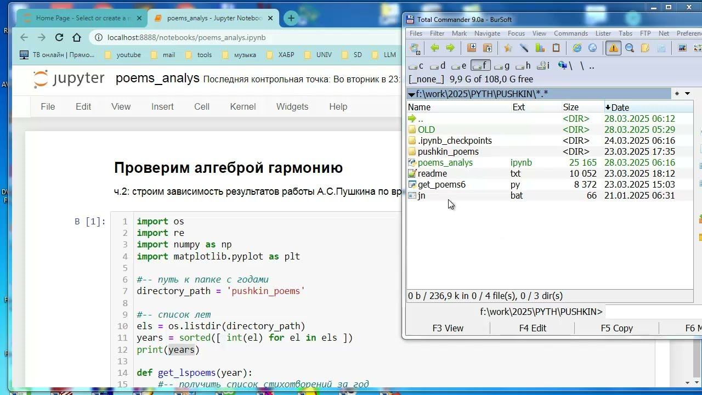Select the get_poems6 file row

(550, 184)
